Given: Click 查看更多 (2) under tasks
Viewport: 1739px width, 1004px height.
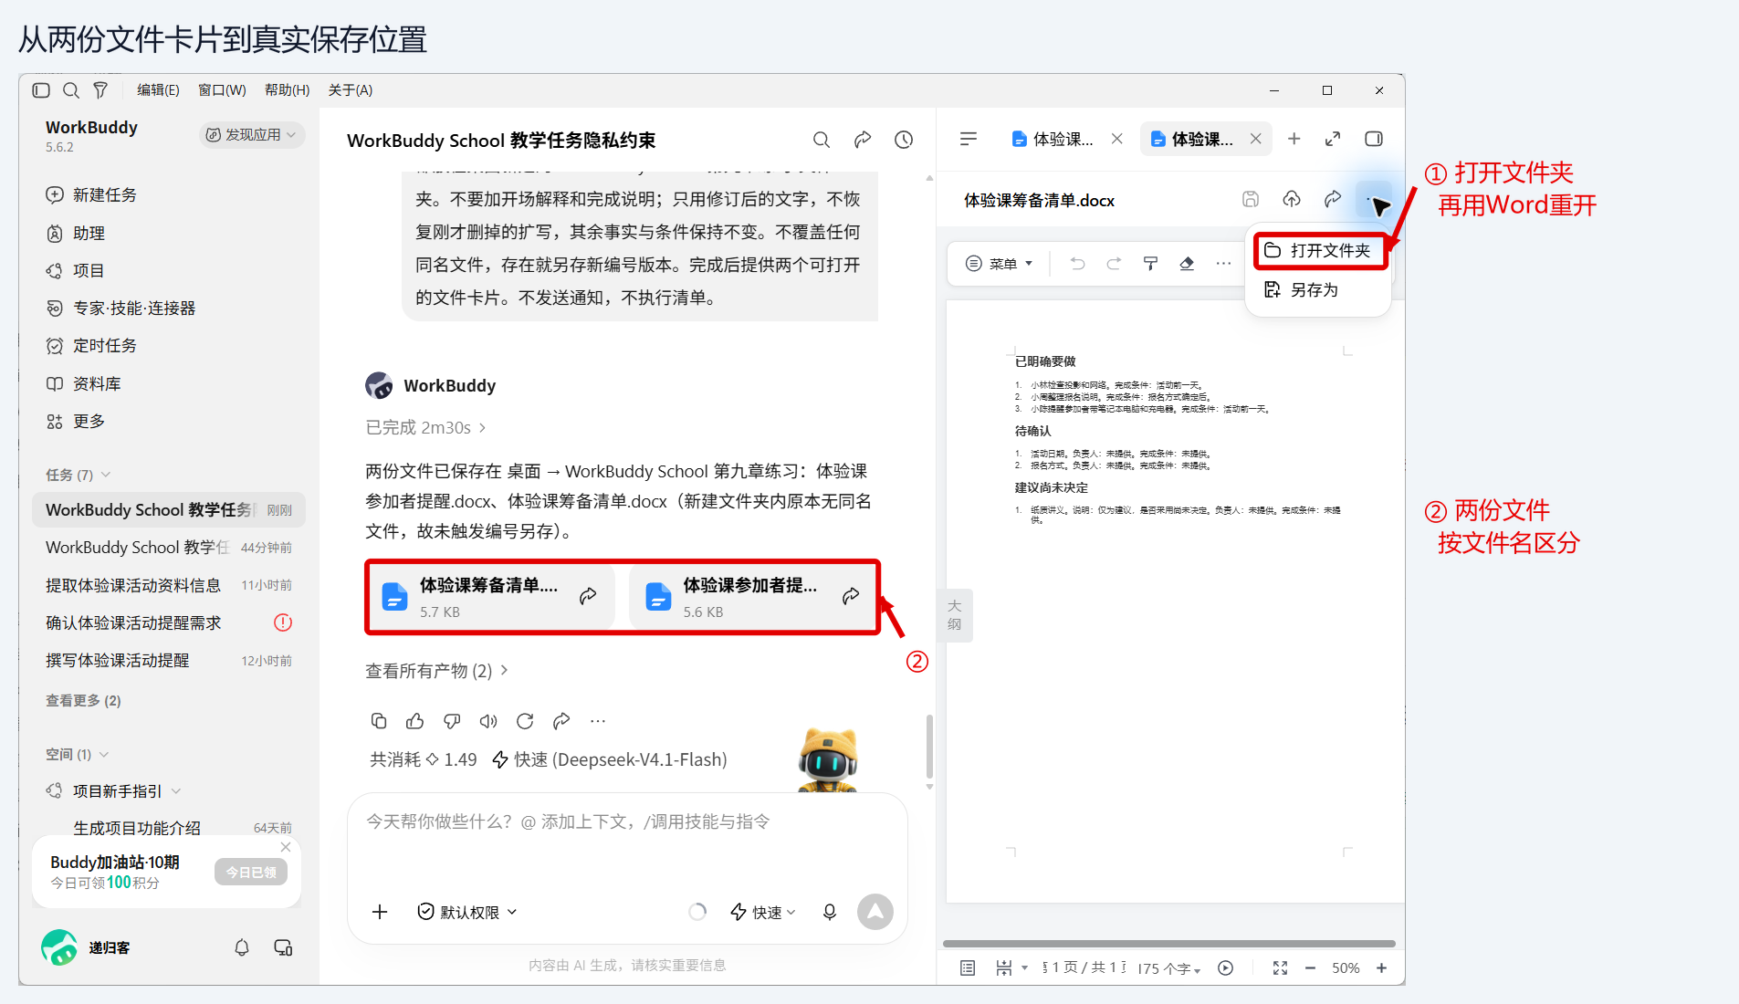Looking at the screenshot, I should (x=83, y=700).
